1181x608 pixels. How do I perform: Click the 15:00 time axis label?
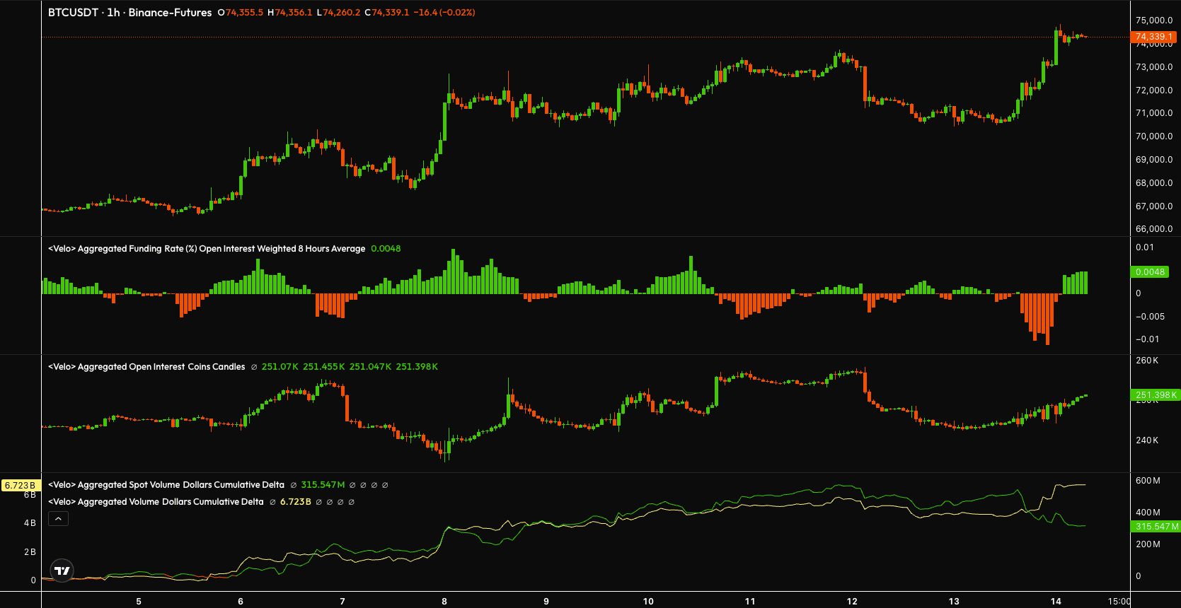[1119, 602]
